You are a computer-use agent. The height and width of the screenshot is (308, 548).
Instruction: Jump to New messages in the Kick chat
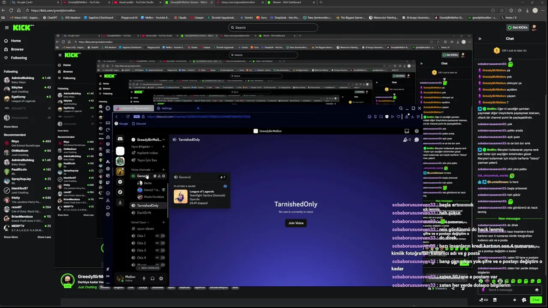pos(509,219)
